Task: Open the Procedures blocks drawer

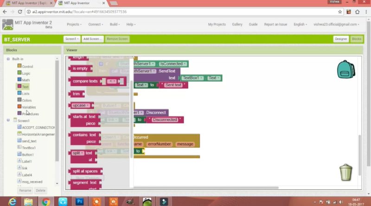Action: tap(30, 114)
